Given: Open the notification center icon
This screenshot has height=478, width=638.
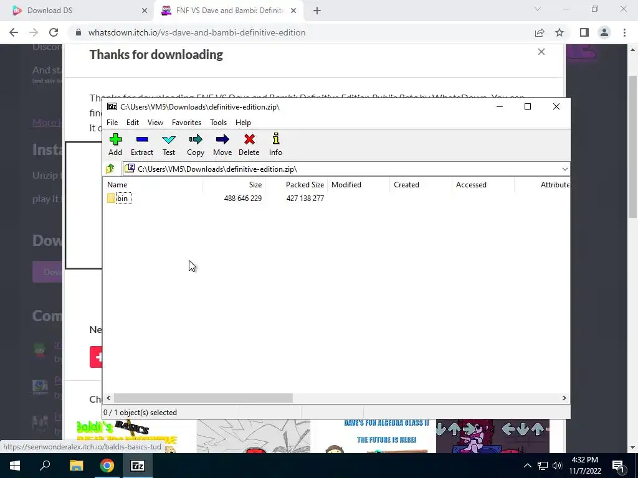Looking at the screenshot, I should click(x=618, y=466).
